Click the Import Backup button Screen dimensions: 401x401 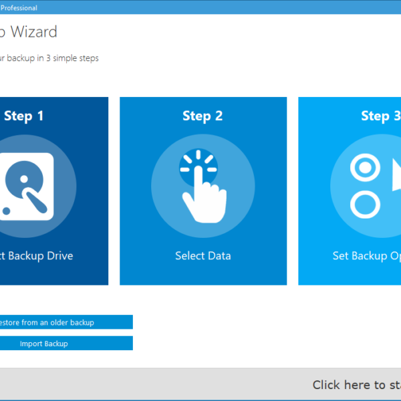click(x=66, y=344)
